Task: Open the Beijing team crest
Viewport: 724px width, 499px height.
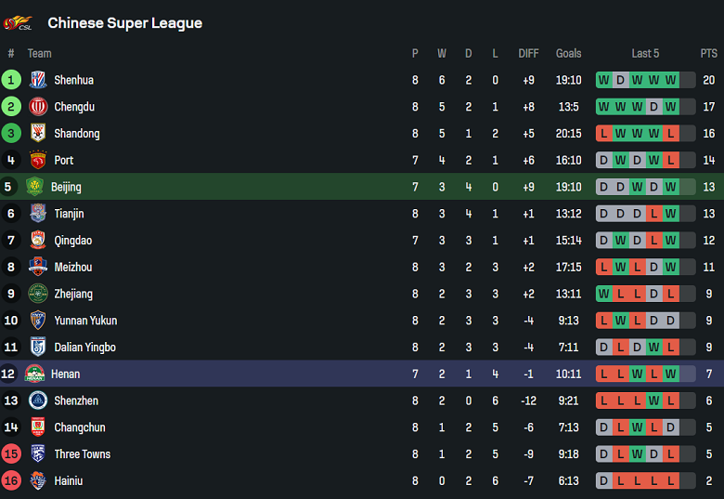Action: tap(34, 187)
